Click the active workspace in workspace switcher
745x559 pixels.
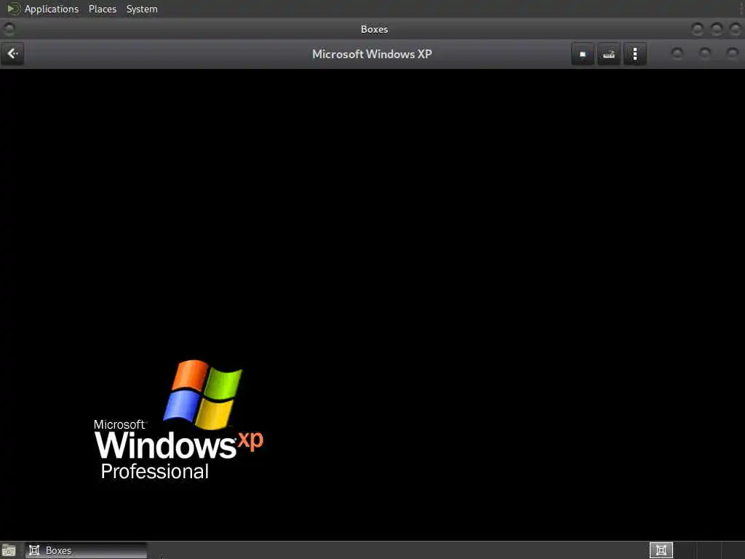pos(661,550)
